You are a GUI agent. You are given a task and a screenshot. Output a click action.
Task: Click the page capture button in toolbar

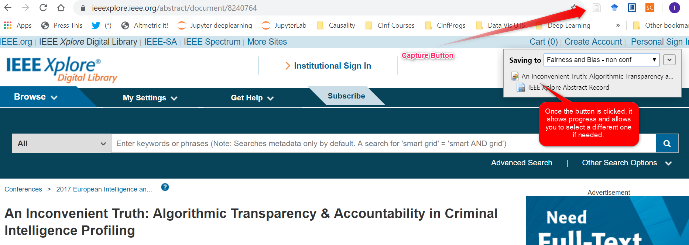[x=596, y=8]
